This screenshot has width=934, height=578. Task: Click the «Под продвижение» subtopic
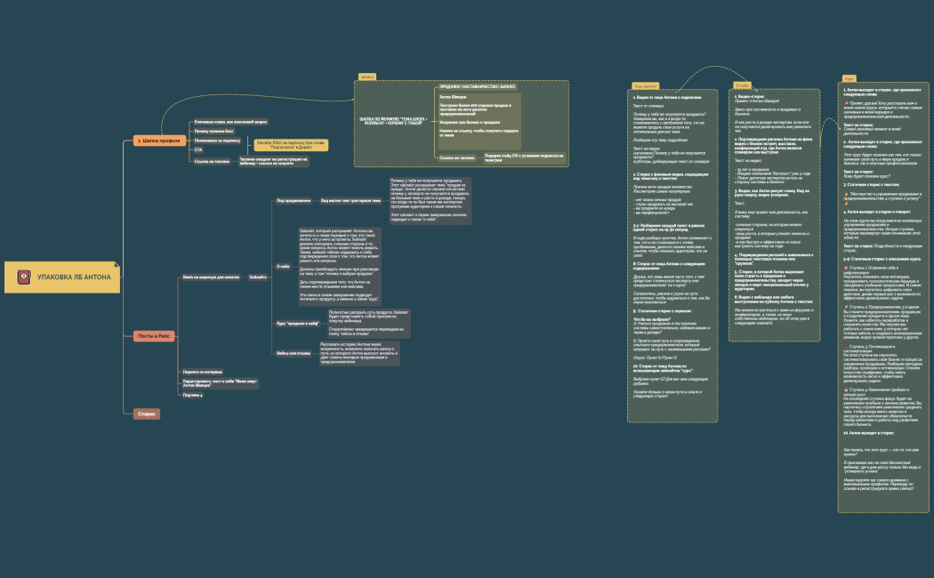(293, 200)
